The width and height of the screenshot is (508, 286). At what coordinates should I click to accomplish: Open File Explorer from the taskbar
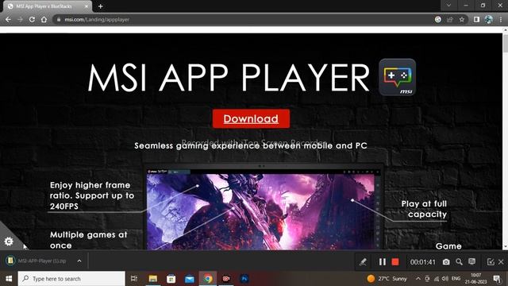tap(153, 279)
